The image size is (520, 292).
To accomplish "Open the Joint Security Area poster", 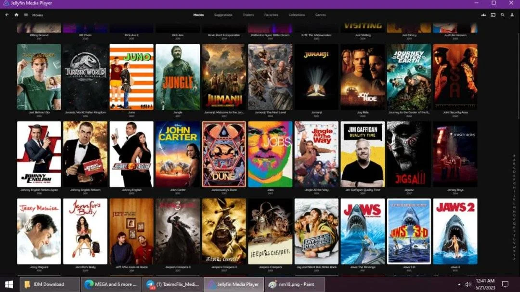I will [455, 77].
